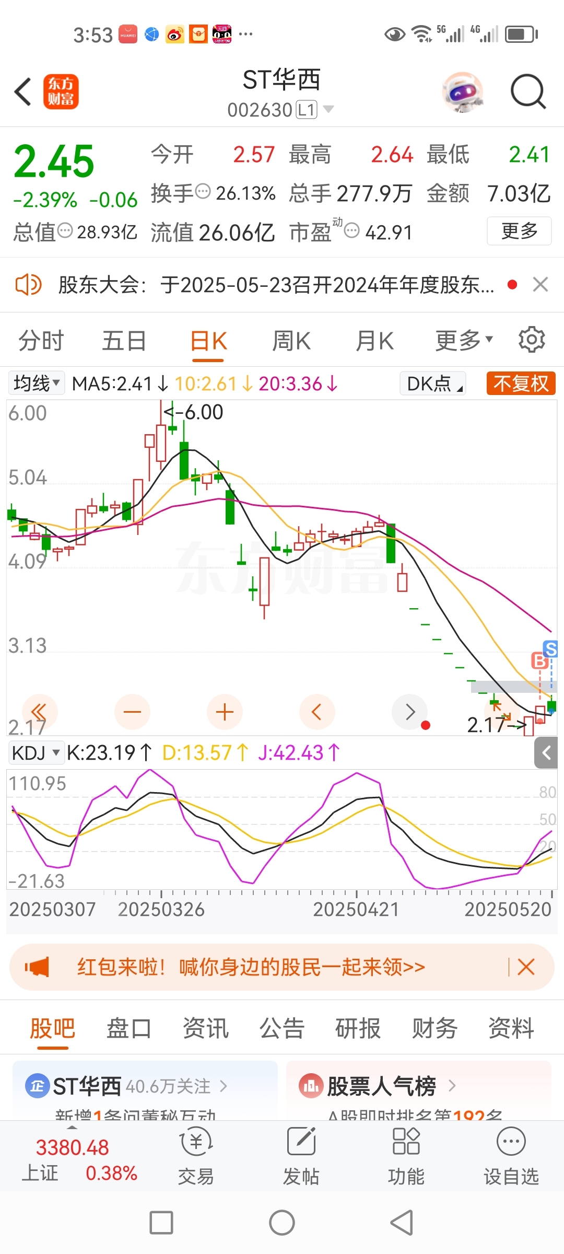Screen dimensions: 564x1254
Task: Tap the left arrow chart scroll button
Action: [x=317, y=712]
